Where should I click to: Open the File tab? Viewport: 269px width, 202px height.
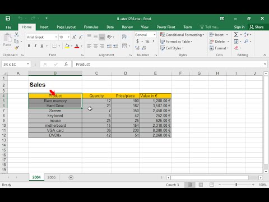tap(8, 27)
